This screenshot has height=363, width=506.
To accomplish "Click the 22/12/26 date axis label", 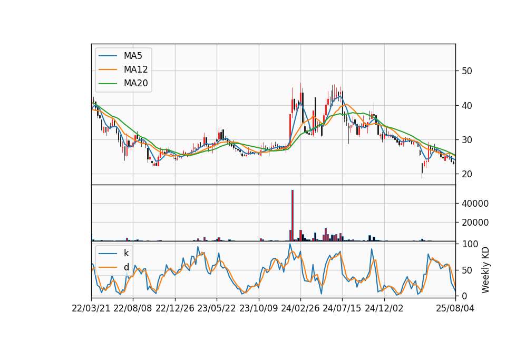I will (175, 308).
